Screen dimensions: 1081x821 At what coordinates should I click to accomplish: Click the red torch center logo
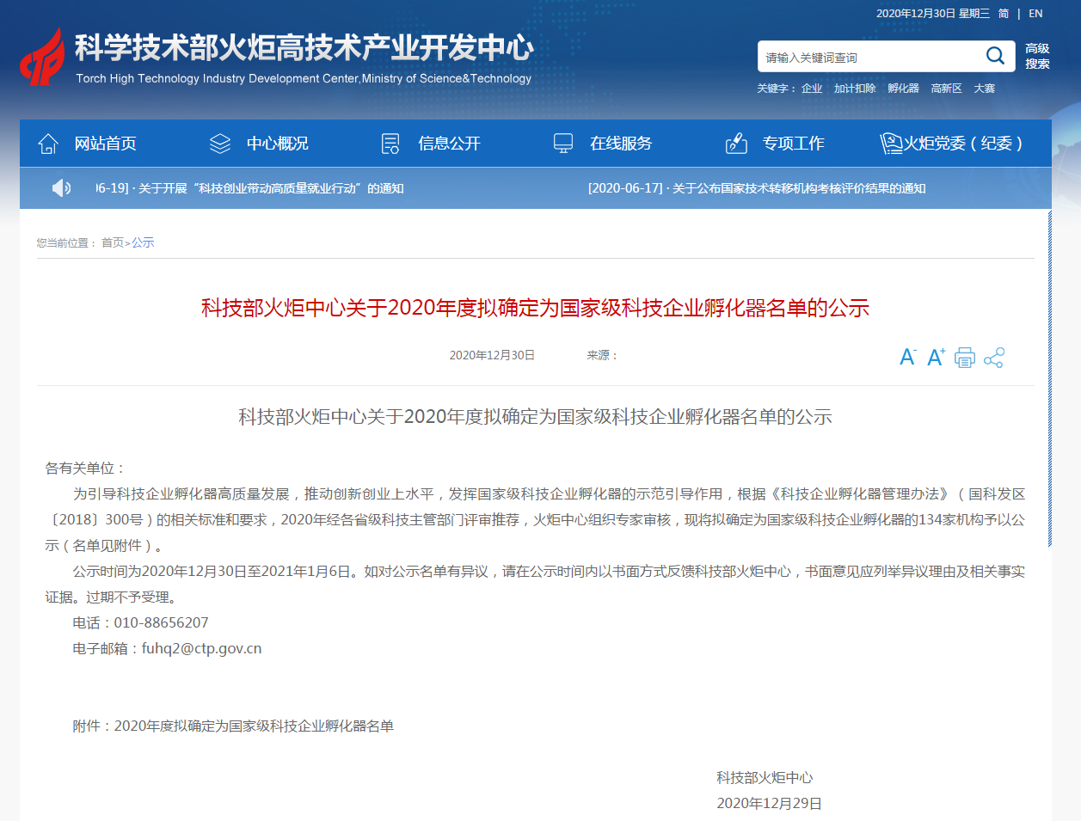coord(43,58)
